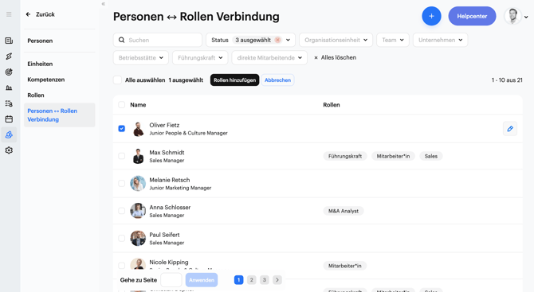Click the Anwenden button

(x=202, y=280)
